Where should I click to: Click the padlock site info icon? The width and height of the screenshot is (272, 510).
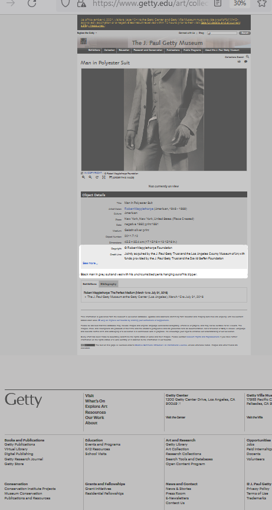point(82,4)
